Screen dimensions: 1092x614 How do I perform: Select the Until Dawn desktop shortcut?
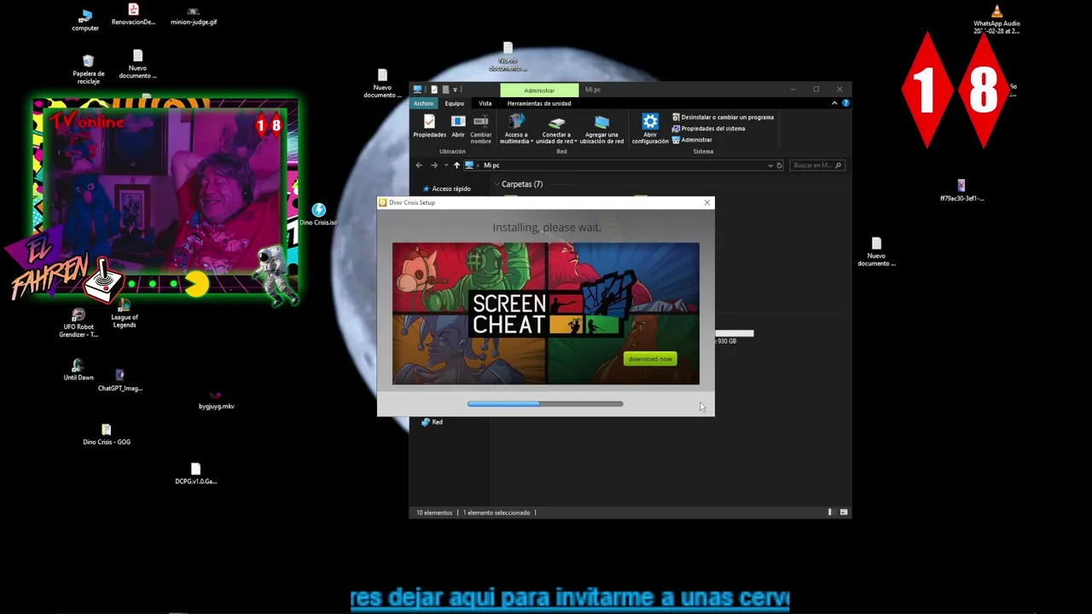click(78, 371)
